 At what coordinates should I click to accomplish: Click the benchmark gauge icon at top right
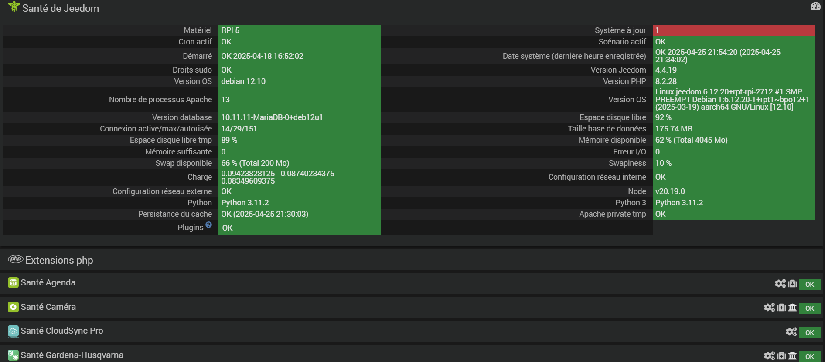pos(815,6)
